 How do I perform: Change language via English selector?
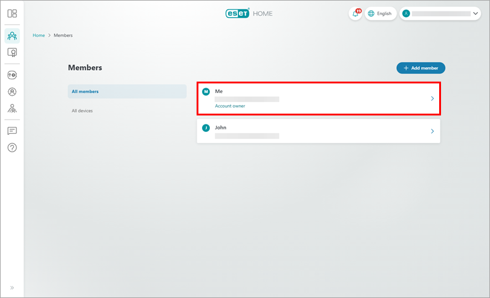(381, 13)
